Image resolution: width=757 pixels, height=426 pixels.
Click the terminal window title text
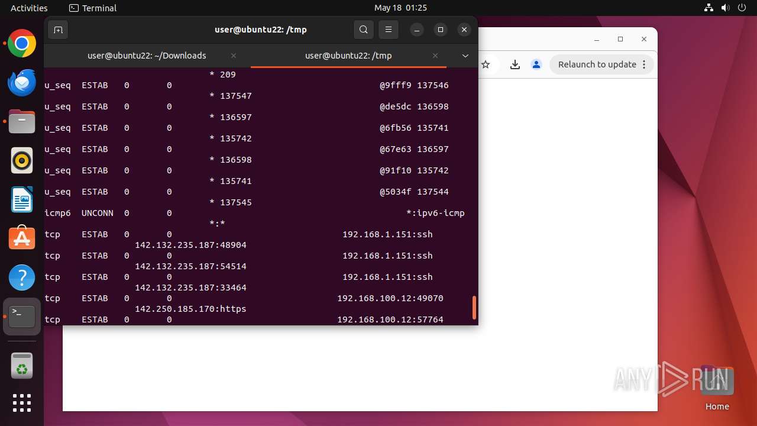click(261, 30)
